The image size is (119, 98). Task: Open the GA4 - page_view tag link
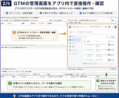pos(90,45)
